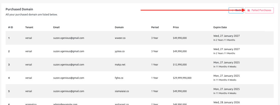Go back using the Back button
280x105 pixels.
click(x=236, y=10)
